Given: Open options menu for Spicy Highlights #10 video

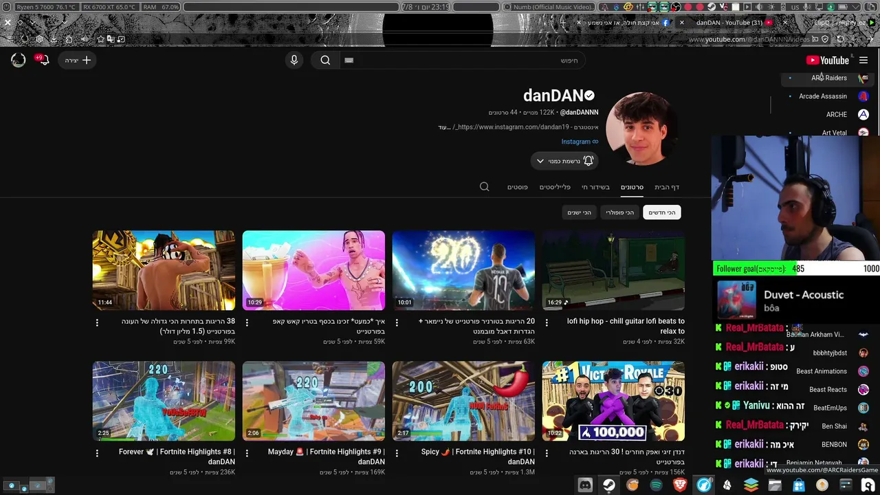Looking at the screenshot, I should tap(397, 453).
